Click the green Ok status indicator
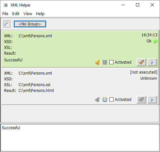Viewport: 160px width, 152px height. coord(155,41)
